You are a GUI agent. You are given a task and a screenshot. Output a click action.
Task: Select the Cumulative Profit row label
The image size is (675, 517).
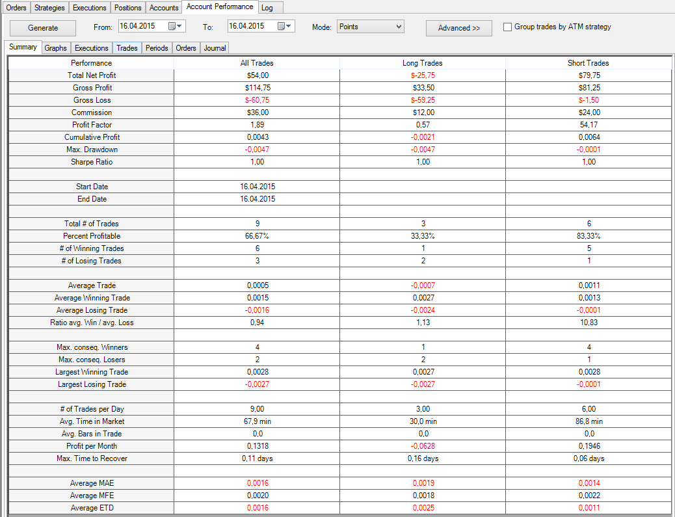coord(92,137)
